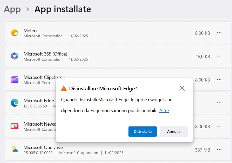
Task: Click the Microsoft News app icon
Action: click(x=15, y=126)
